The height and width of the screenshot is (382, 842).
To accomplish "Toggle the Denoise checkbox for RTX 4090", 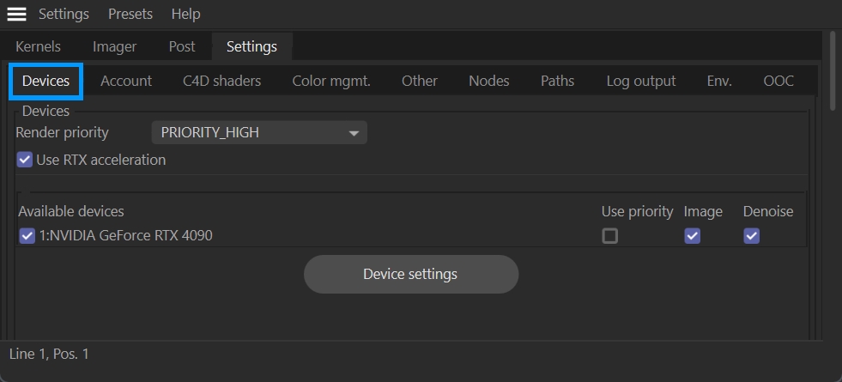I will [752, 235].
